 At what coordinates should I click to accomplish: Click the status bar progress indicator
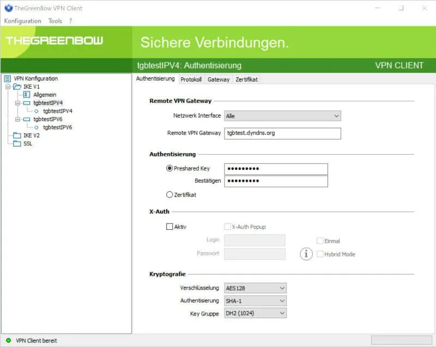pos(401,340)
